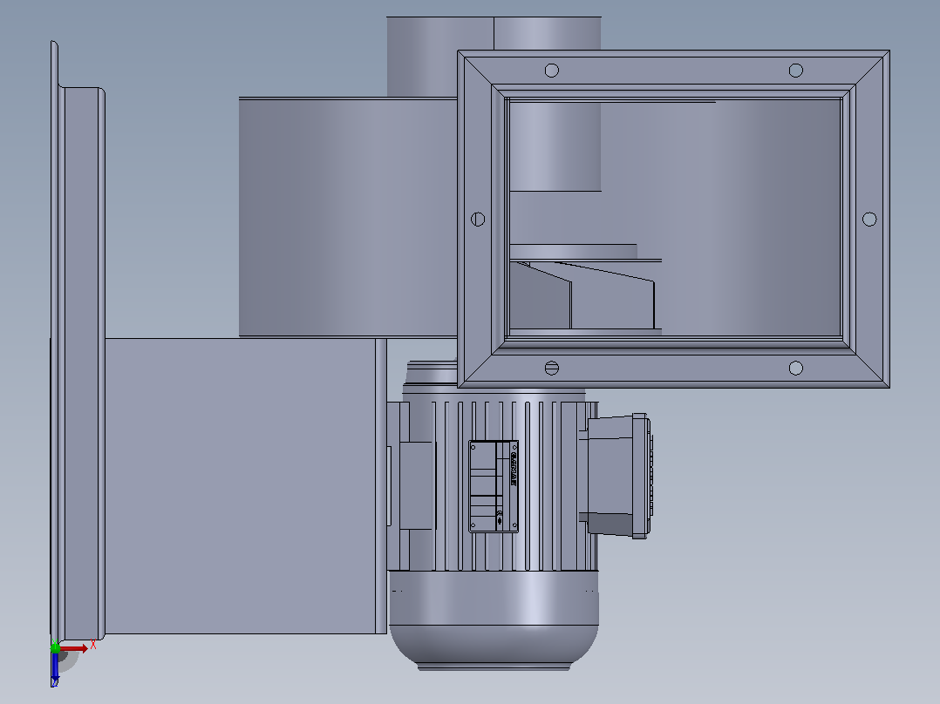Pick the bottom-right bolt hole on outlet flange
The height and width of the screenshot is (704, 940).
coord(795,368)
